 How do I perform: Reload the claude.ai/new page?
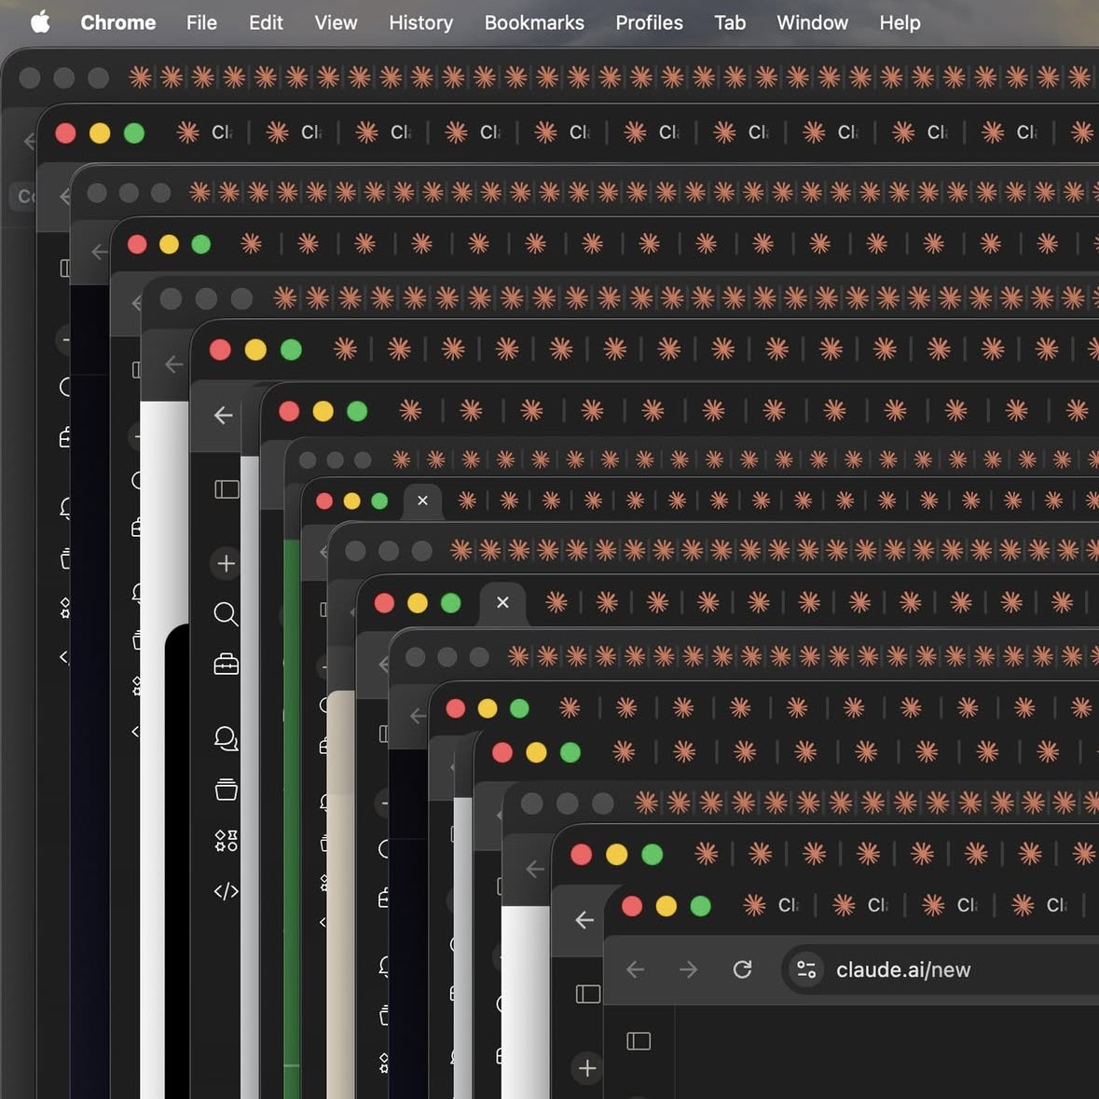point(742,969)
